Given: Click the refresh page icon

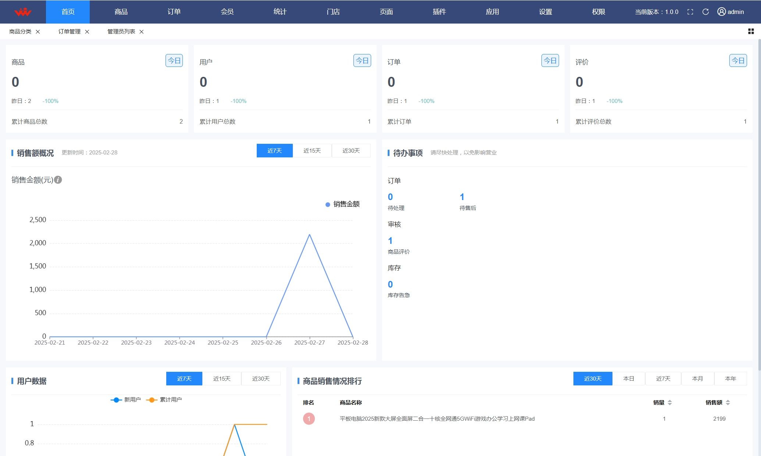Looking at the screenshot, I should [x=705, y=12].
